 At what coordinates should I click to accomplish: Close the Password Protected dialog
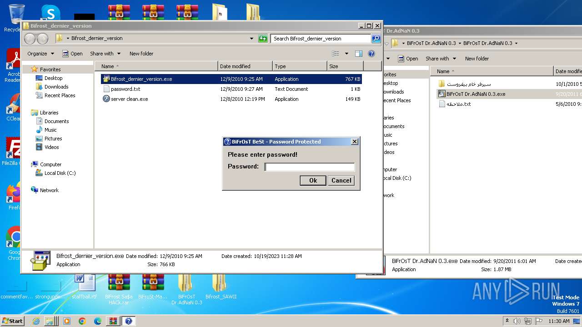tap(355, 142)
